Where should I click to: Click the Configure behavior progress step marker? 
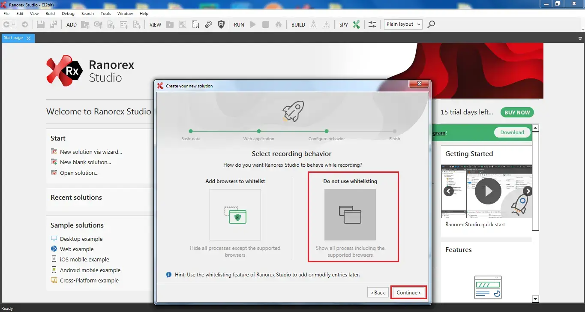(x=326, y=132)
